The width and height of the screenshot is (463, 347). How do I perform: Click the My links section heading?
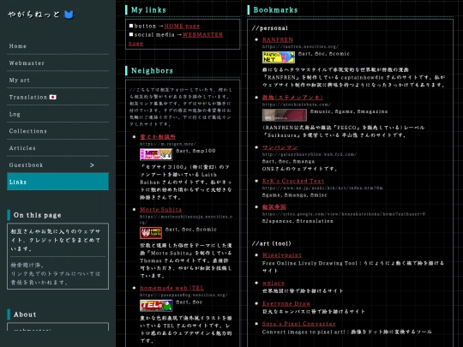point(148,10)
